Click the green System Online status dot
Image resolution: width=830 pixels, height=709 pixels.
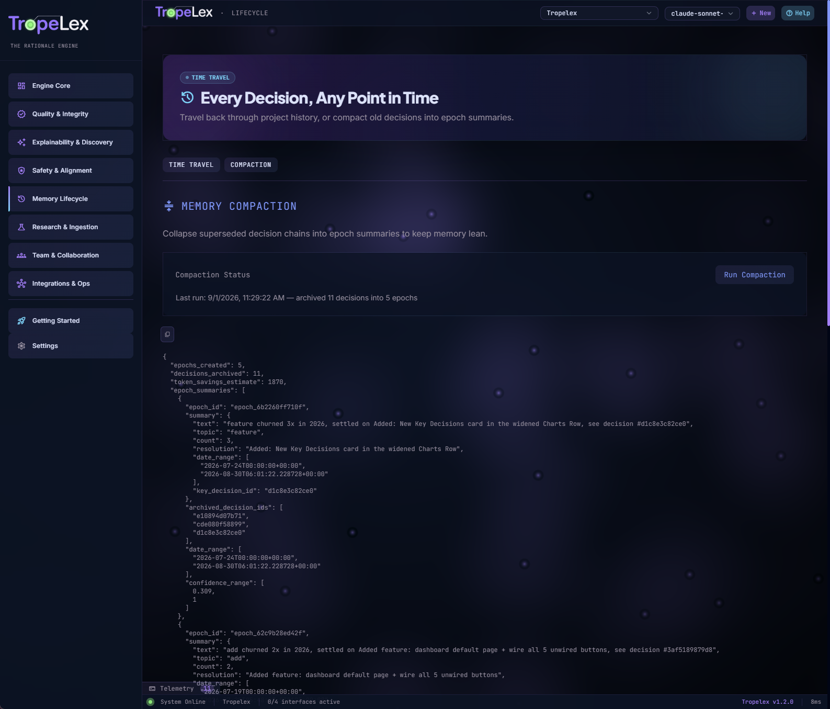click(151, 702)
